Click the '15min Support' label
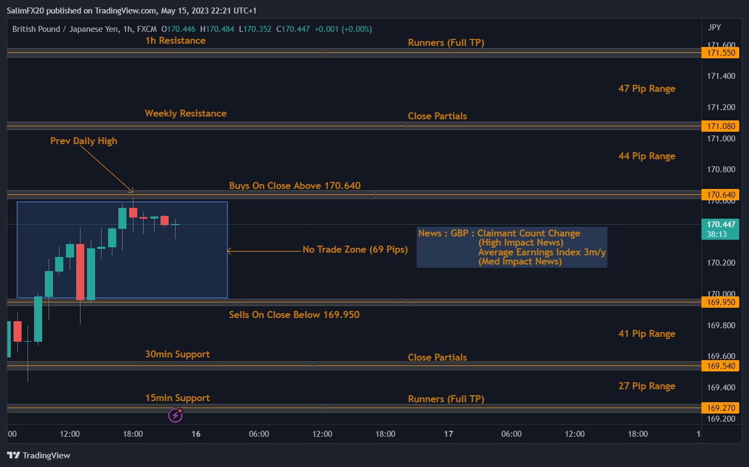This screenshot has height=467, width=749. 177,398
